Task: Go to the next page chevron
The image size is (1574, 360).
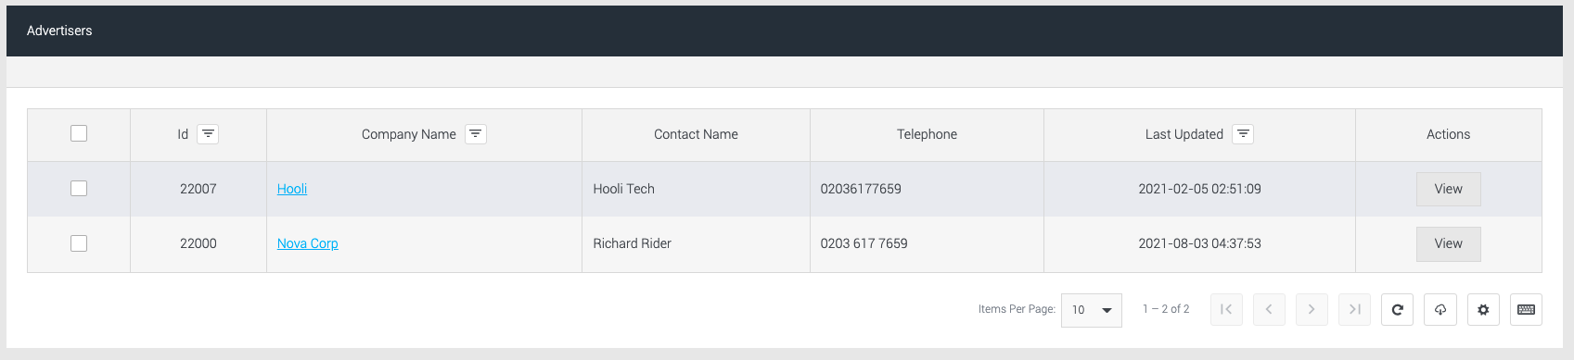Action: [1312, 310]
